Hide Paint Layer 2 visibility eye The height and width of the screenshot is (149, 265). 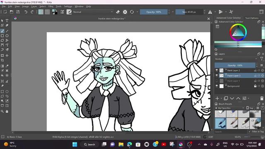217,70
